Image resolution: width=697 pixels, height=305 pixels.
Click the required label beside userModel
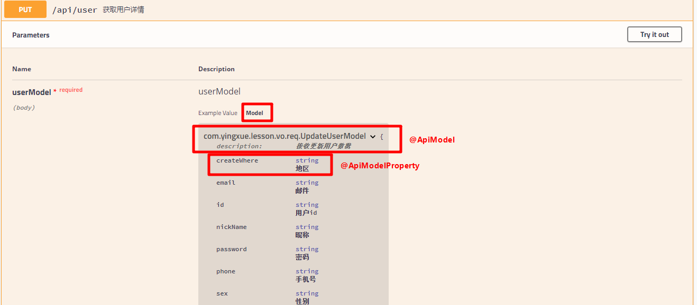[x=71, y=89]
